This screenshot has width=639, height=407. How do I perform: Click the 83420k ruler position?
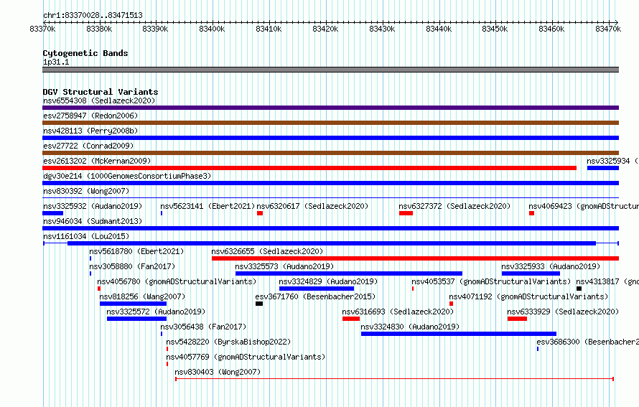(x=325, y=29)
